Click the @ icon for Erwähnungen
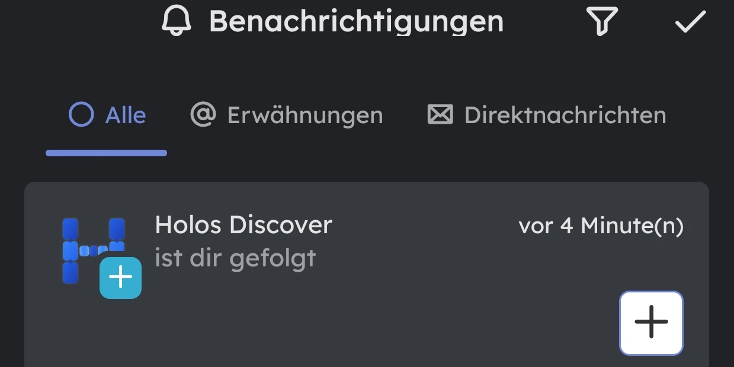The width and height of the screenshot is (734, 367). click(203, 115)
